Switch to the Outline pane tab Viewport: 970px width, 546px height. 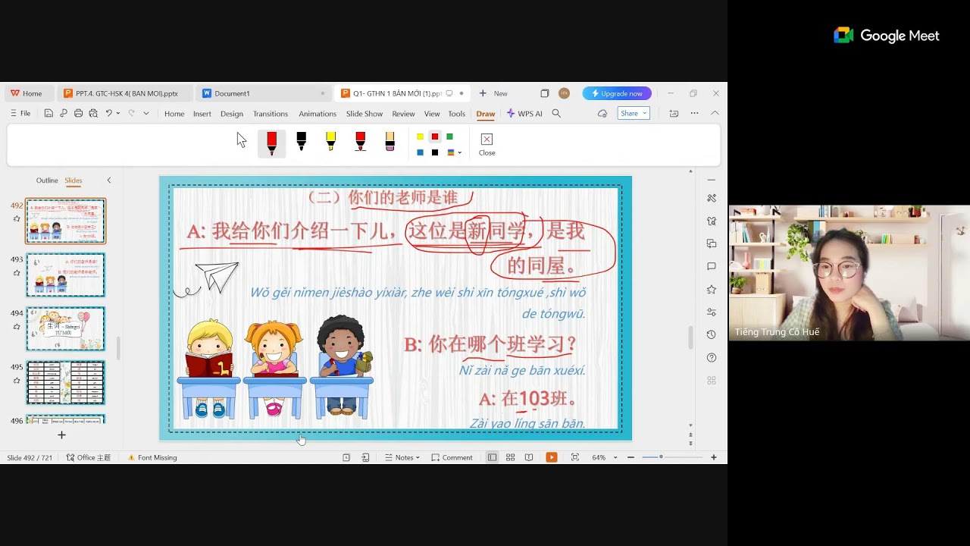click(47, 180)
